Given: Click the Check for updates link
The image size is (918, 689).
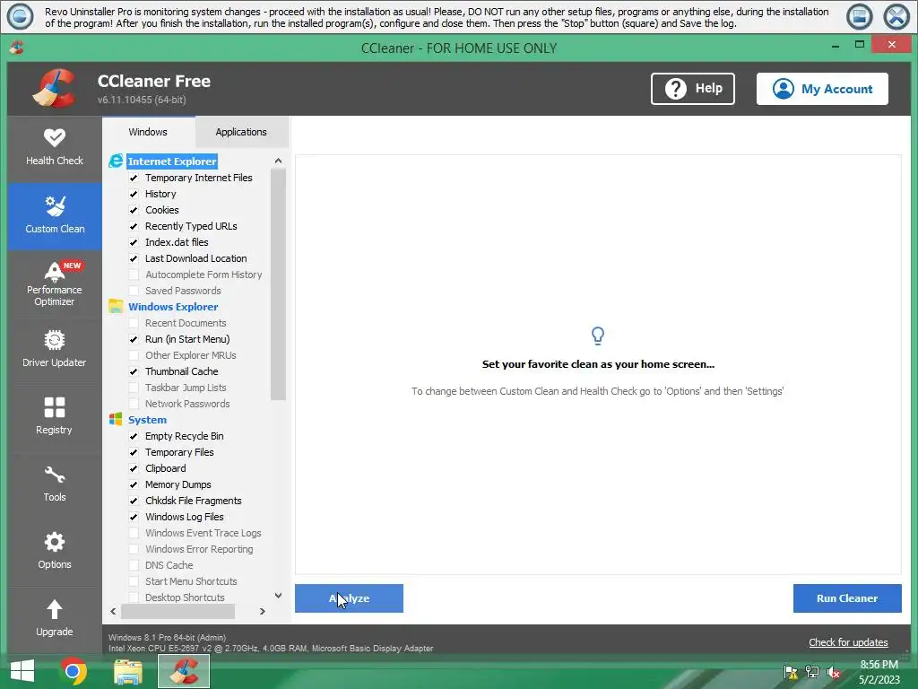Looking at the screenshot, I should pyautogui.click(x=848, y=642).
